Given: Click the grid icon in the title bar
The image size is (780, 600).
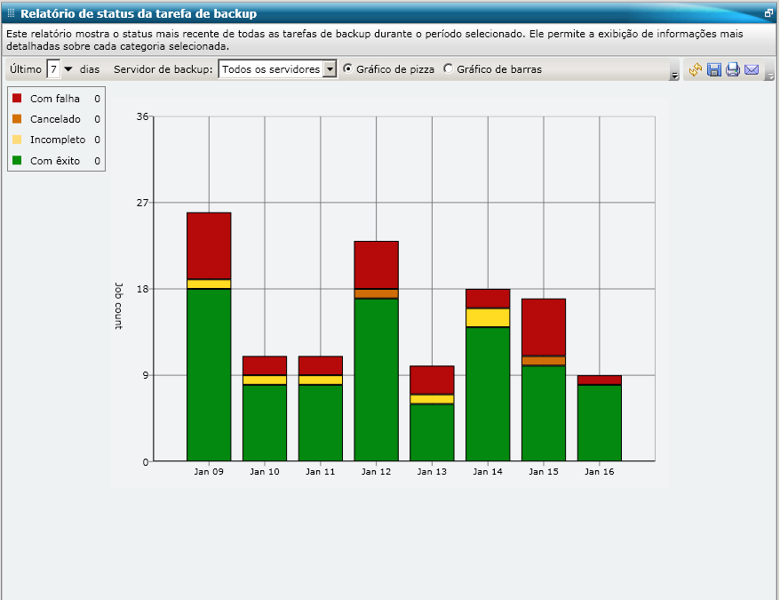Looking at the screenshot, I should click(10, 13).
